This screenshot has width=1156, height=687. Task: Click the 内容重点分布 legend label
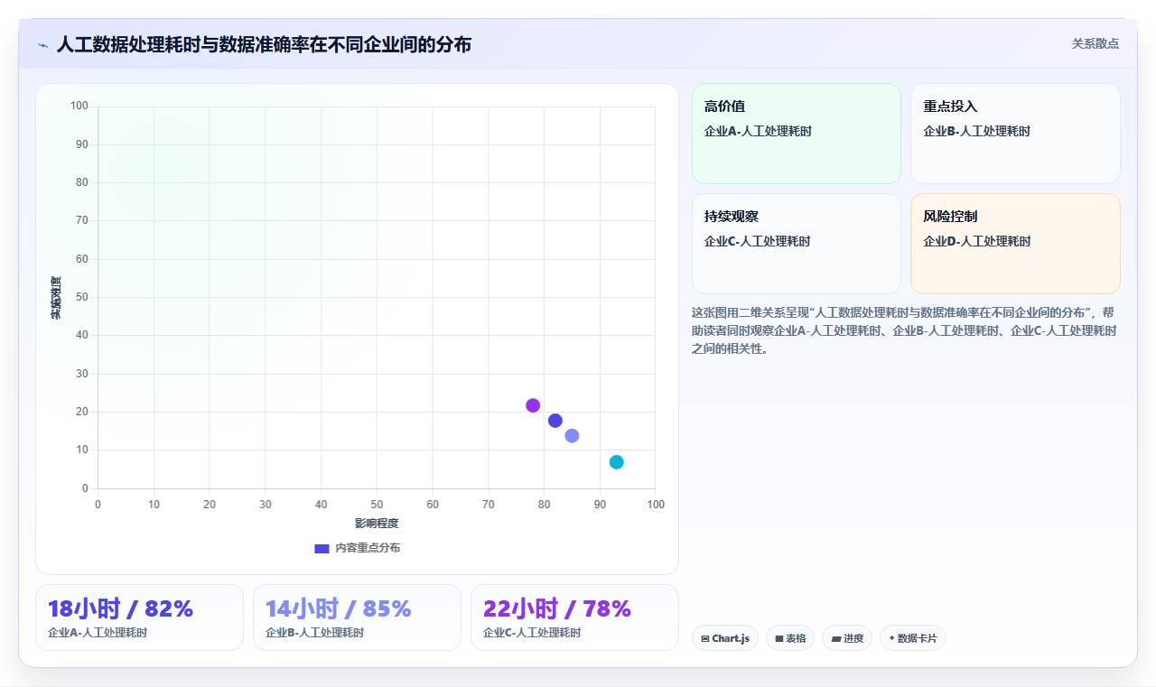368,548
